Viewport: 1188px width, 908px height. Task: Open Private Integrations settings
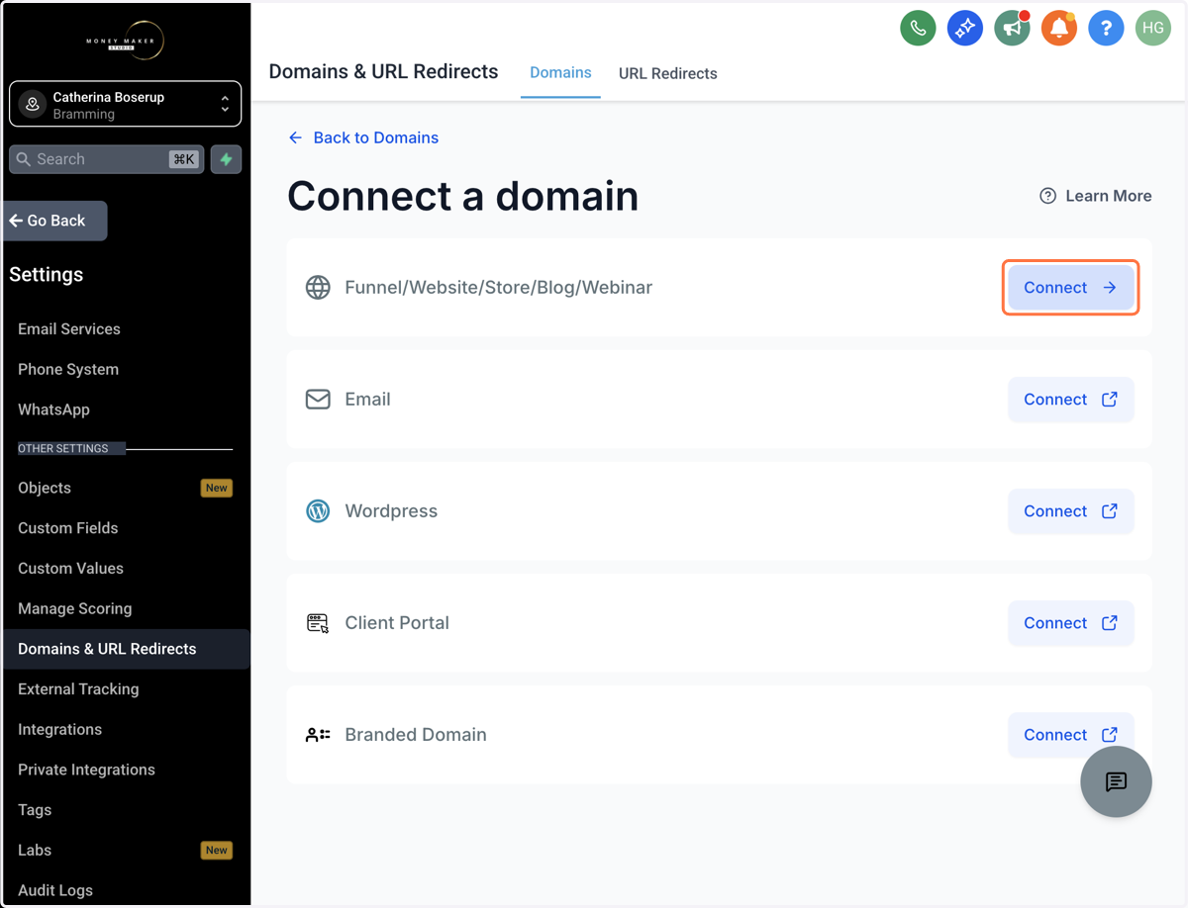(x=86, y=770)
